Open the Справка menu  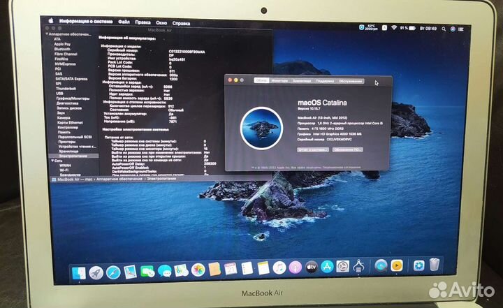[181, 23]
